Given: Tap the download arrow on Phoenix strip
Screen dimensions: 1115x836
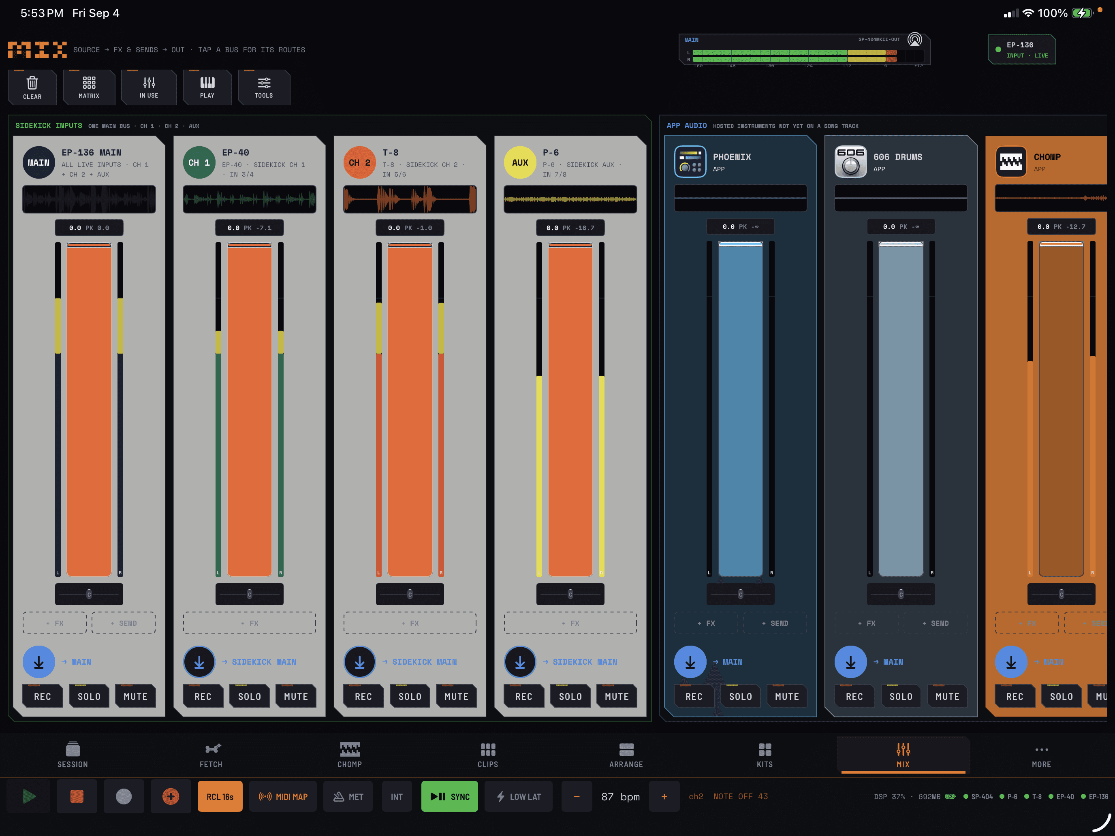Looking at the screenshot, I should tap(690, 662).
